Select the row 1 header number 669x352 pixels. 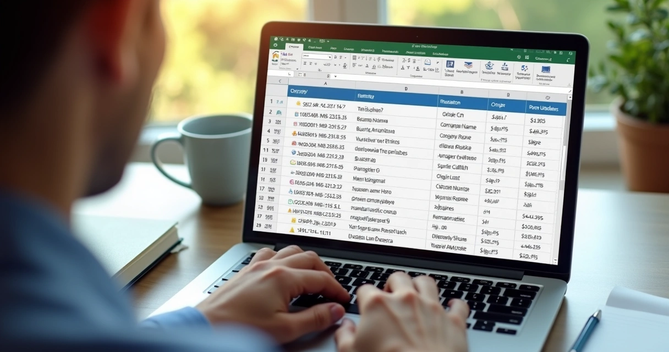tap(271, 102)
